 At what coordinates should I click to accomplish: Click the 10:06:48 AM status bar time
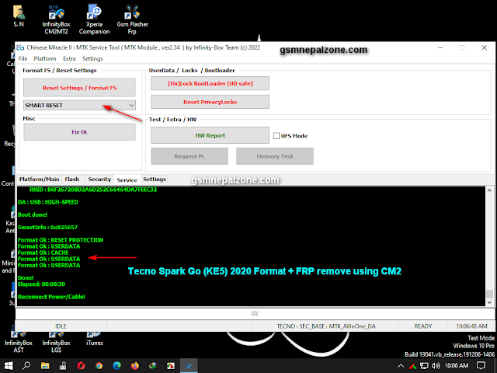coord(471,326)
